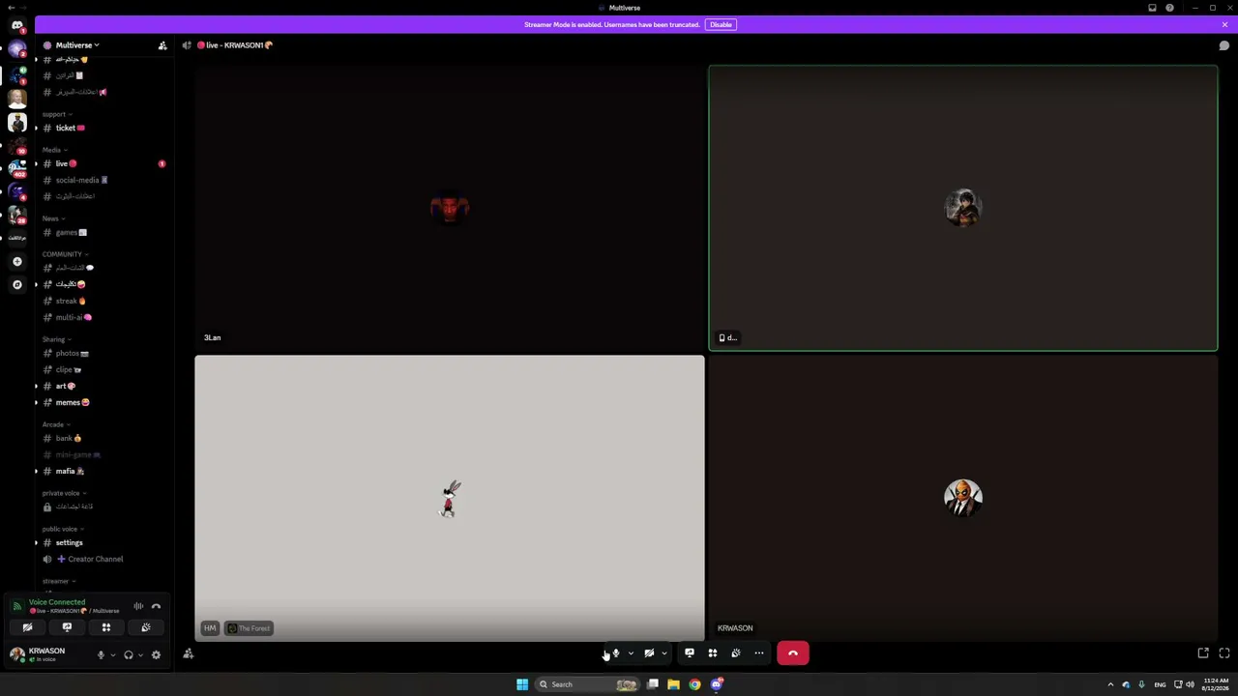Toggle noise suppression in Voice Connected panel
The image size is (1238, 696).
pos(138,606)
